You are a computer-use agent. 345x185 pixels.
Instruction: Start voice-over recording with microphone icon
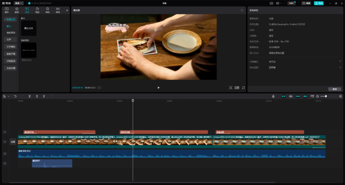(x=273, y=96)
